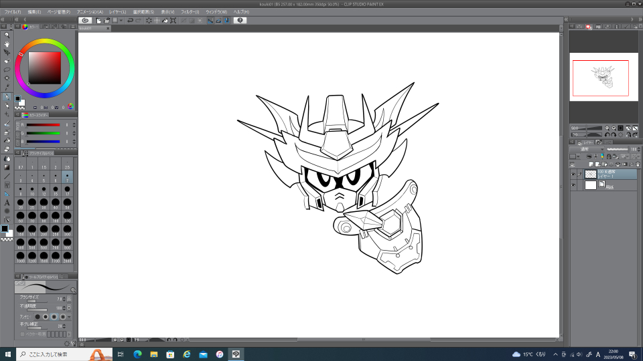This screenshot has height=361, width=643.
Task: Adjust green G color slider
Action: click(x=43, y=134)
